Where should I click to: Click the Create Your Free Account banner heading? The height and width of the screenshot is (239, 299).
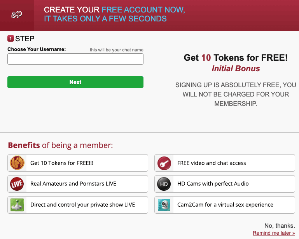[114, 14]
